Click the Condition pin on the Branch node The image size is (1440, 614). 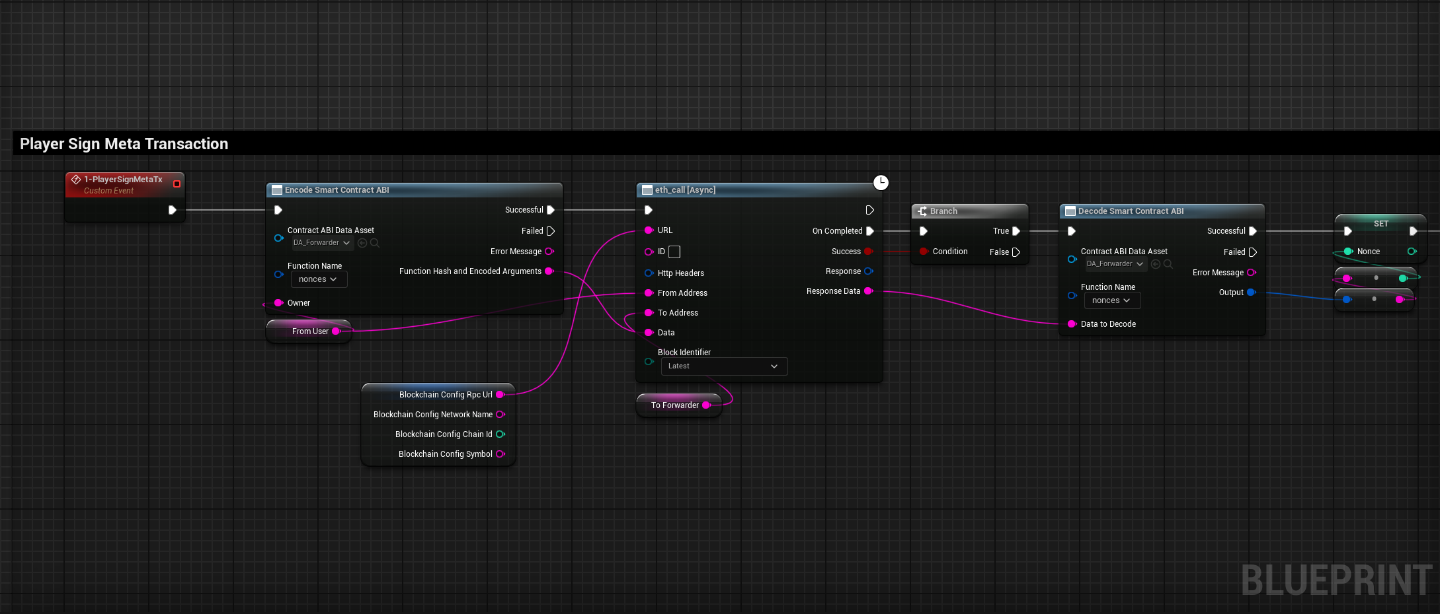(x=924, y=252)
